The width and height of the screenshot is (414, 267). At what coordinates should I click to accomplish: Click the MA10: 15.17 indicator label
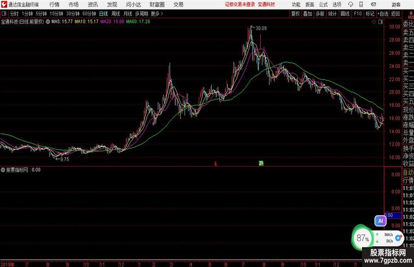(87, 22)
